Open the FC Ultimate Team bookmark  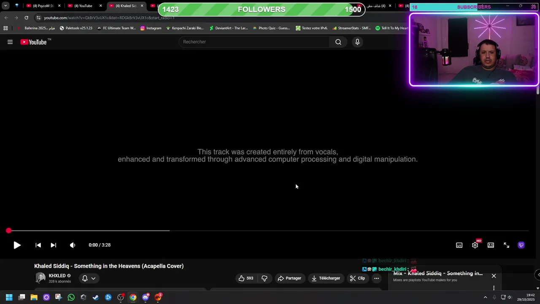coord(116,28)
